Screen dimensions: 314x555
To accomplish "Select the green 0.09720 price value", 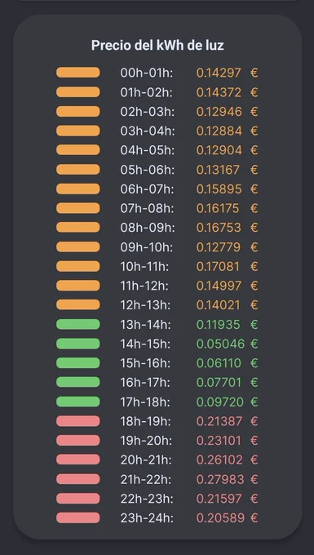I will click(x=220, y=402).
